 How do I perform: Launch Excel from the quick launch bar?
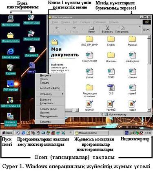click(x=63, y=133)
